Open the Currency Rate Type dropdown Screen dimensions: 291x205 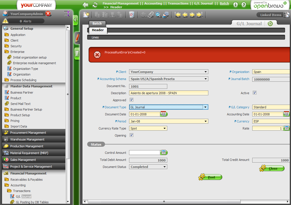[x=164, y=128]
